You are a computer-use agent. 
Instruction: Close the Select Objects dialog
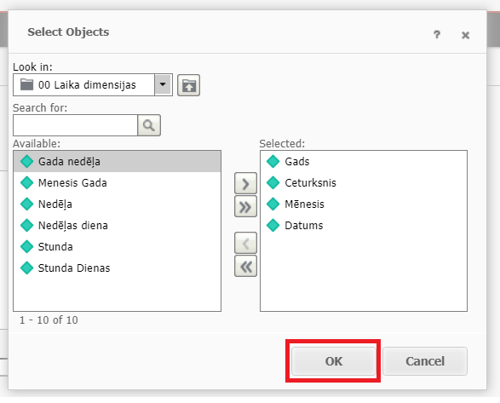pos(466,35)
